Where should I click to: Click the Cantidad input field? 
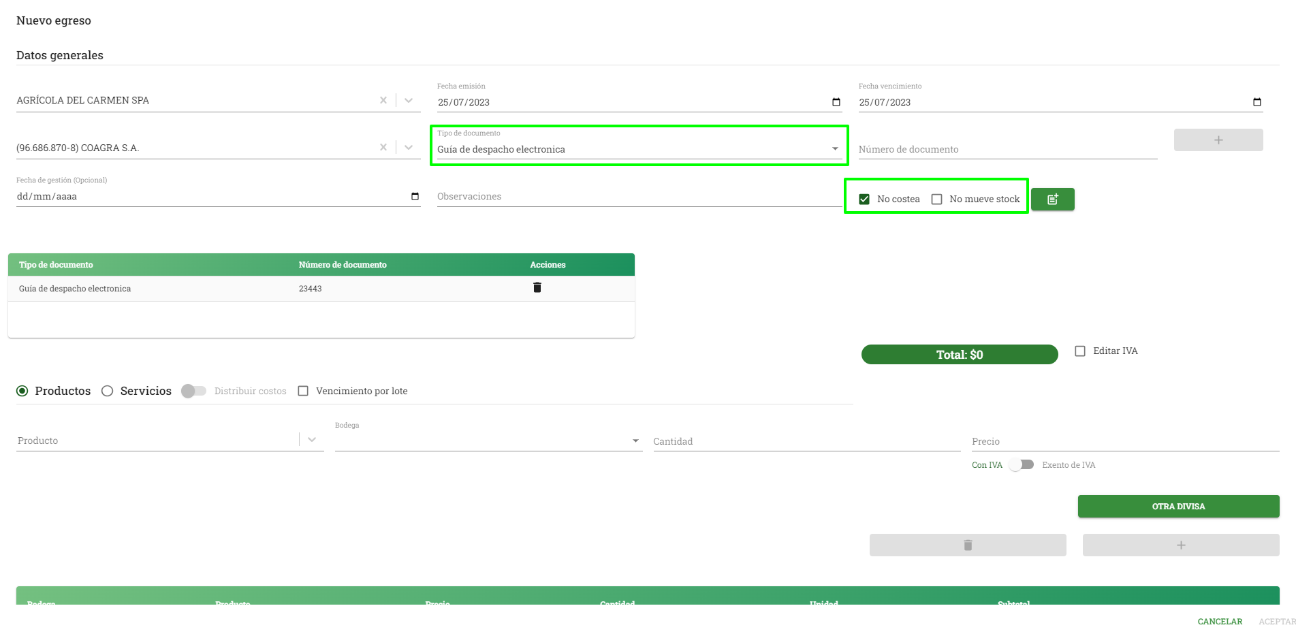pyautogui.click(x=807, y=441)
